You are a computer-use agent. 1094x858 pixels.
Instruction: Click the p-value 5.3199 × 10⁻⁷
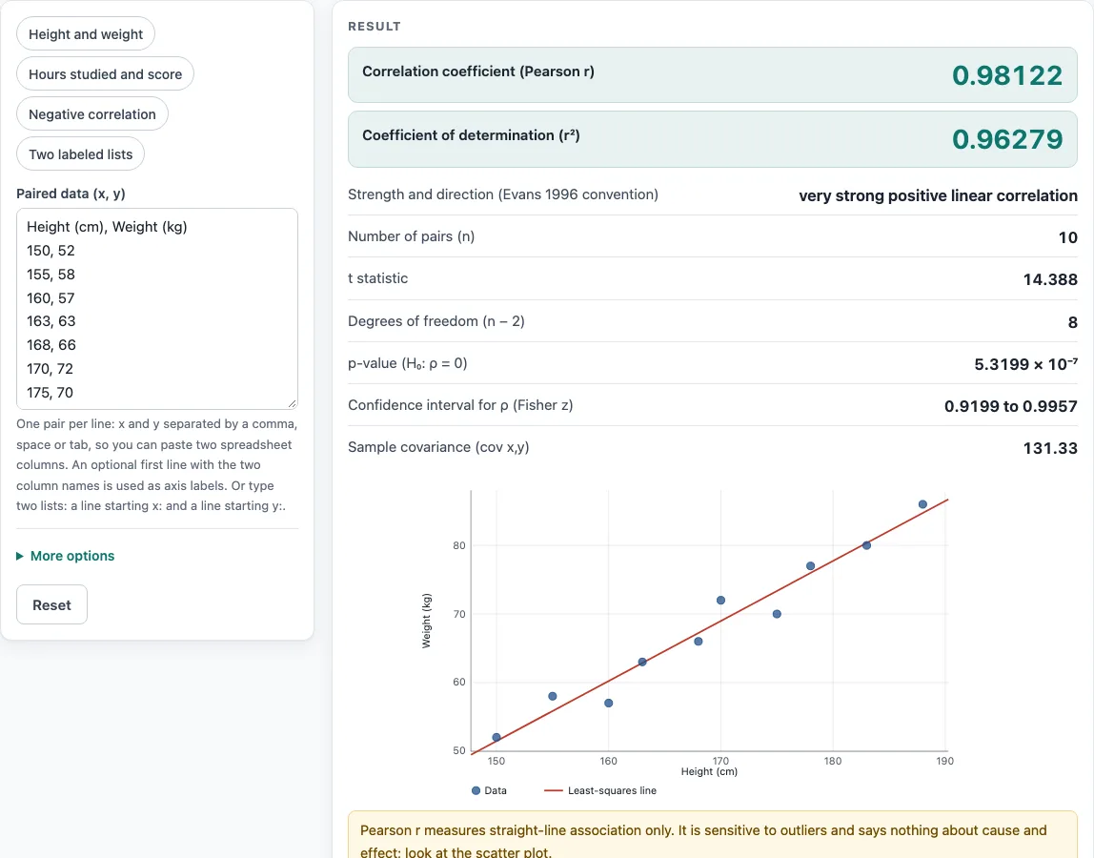(1025, 364)
